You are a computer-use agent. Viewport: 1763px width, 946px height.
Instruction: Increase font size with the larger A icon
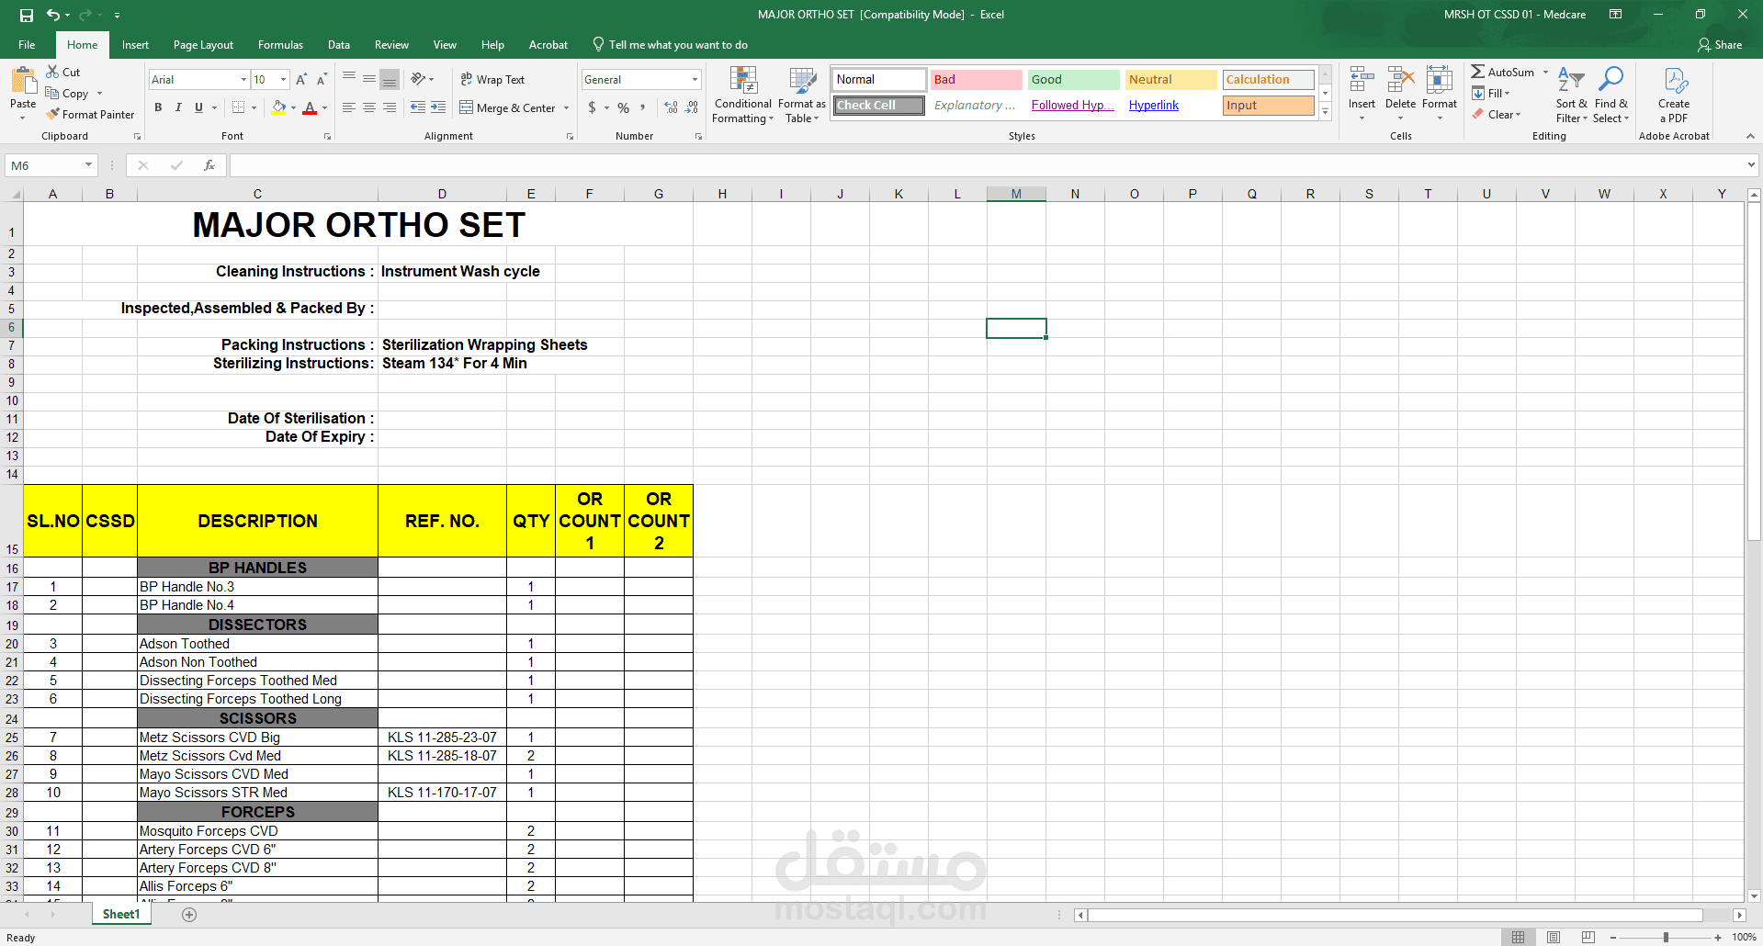[x=301, y=80]
